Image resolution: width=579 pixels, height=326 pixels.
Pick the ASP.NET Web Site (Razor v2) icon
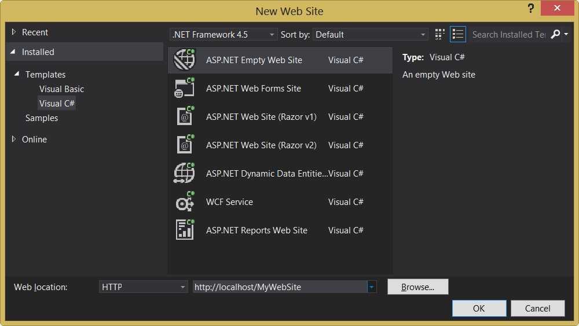(185, 145)
